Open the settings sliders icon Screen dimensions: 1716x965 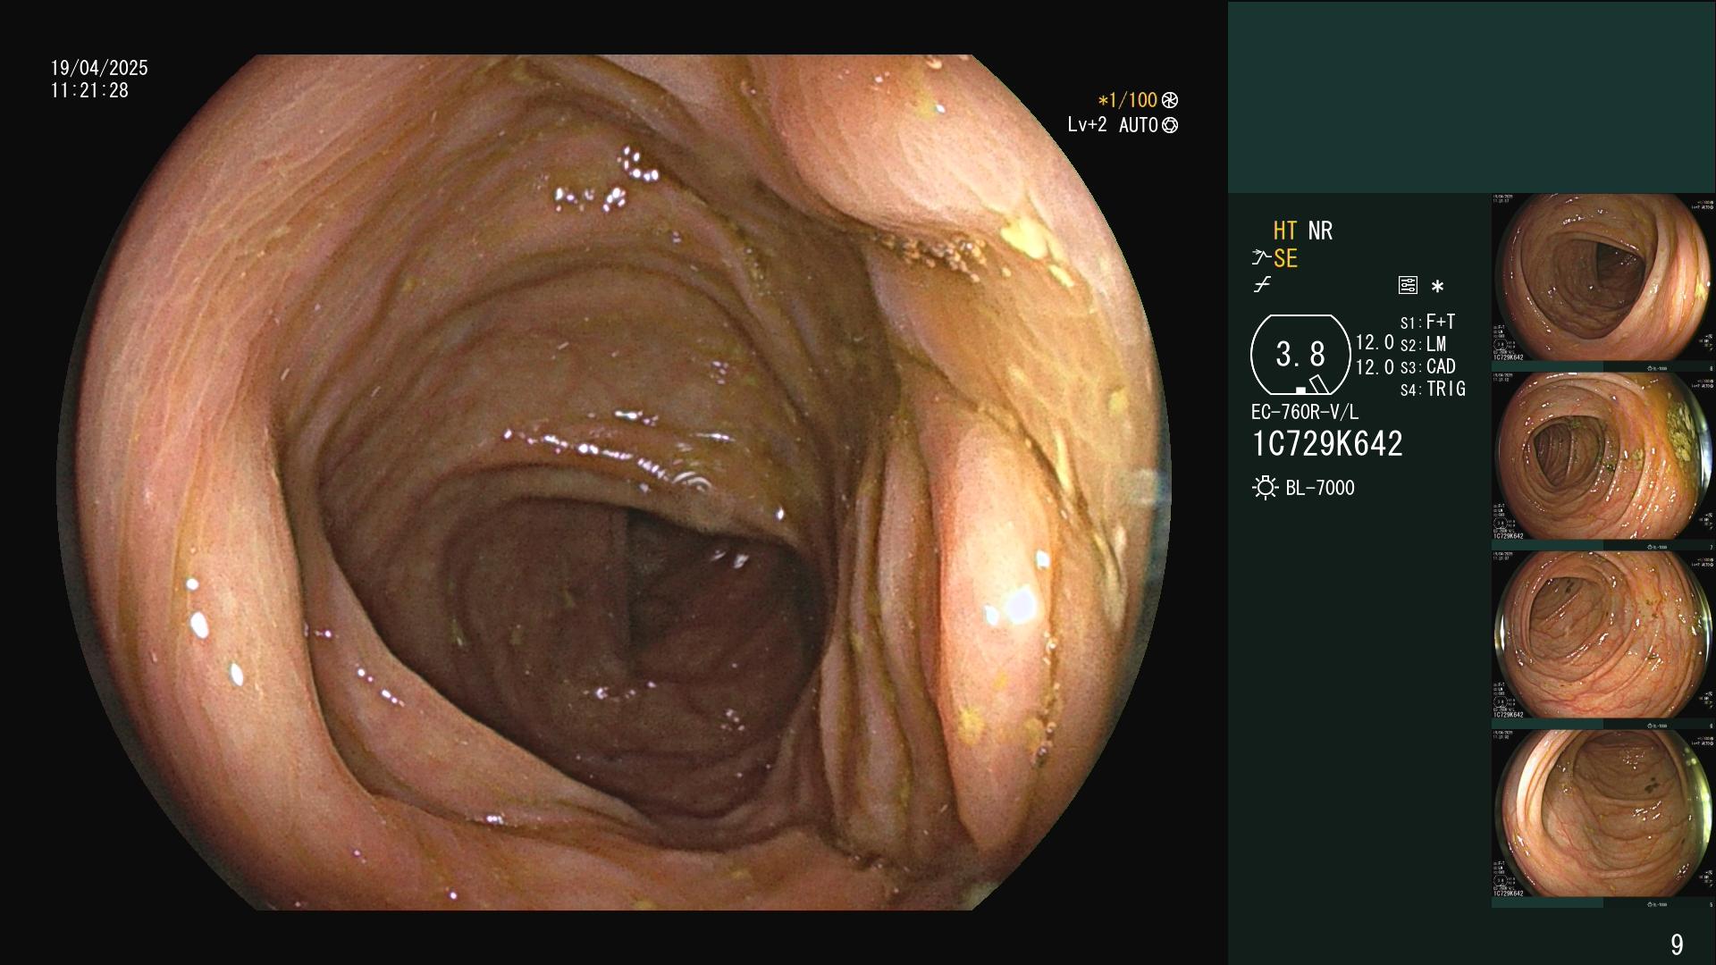(x=1408, y=285)
